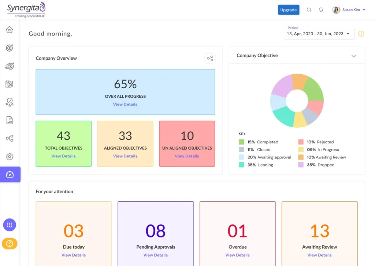This screenshot has height=266, width=375.
Task: Open the rewards badge icon in sidebar
Action: [10, 102]
